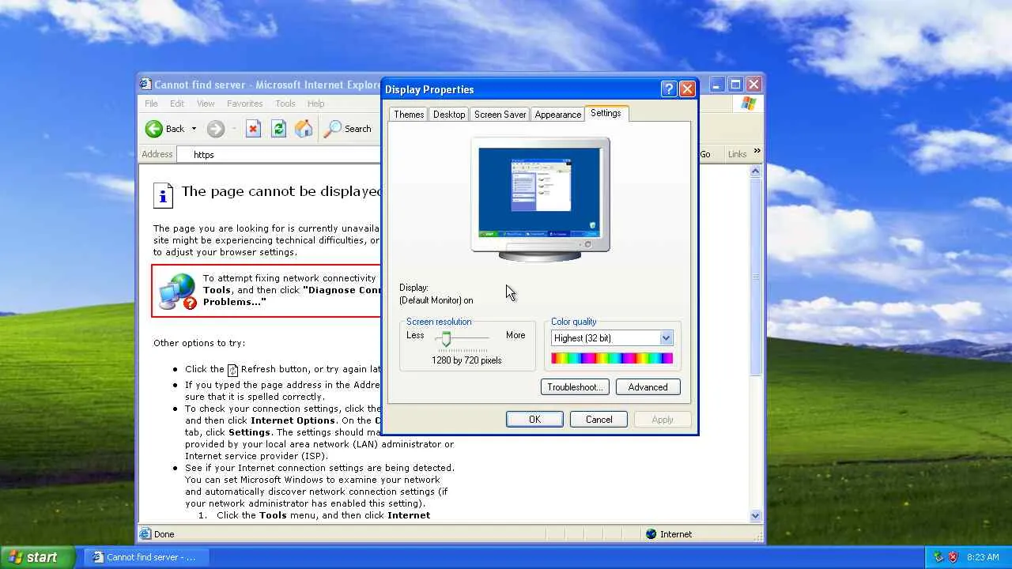Switch to the Themes tab
Viewport: 1012px width, 569px height.
pyautogui.click(x=409, y=115)
